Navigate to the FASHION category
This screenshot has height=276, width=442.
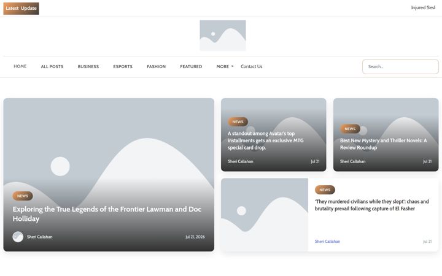[156, 66]
